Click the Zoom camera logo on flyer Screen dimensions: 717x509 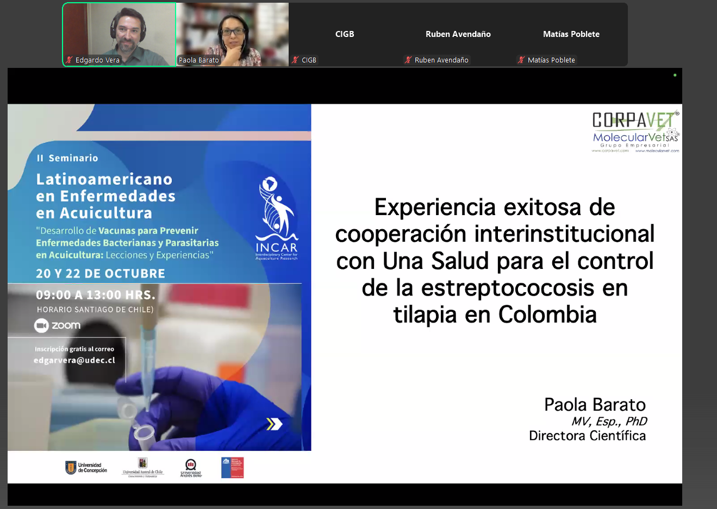[41, 325]
